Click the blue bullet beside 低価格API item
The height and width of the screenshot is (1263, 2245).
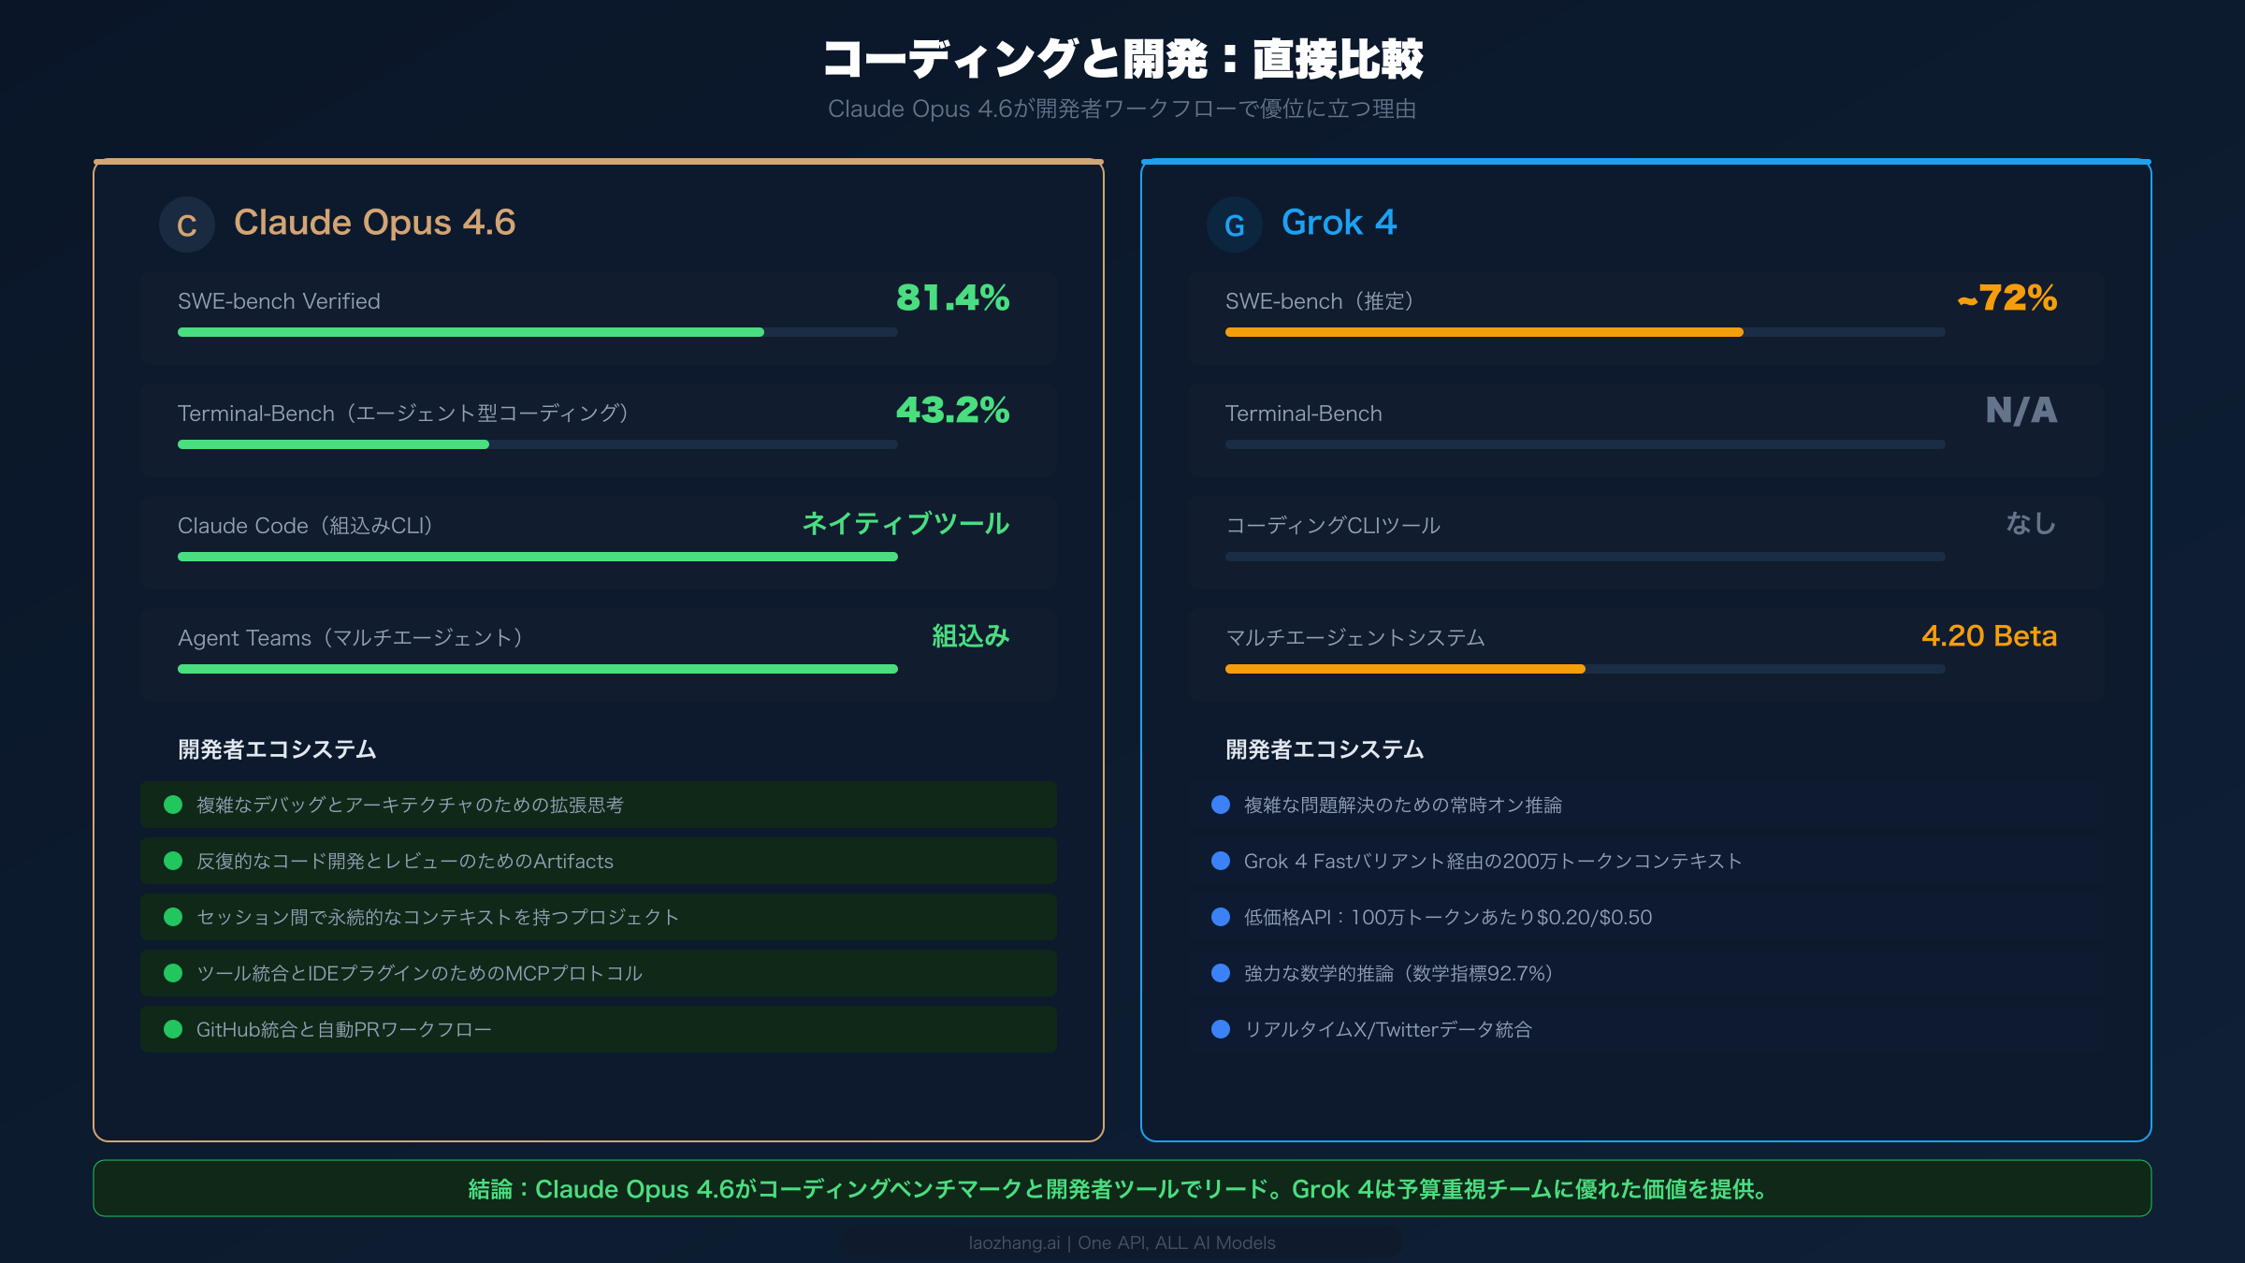(1220, 917)
